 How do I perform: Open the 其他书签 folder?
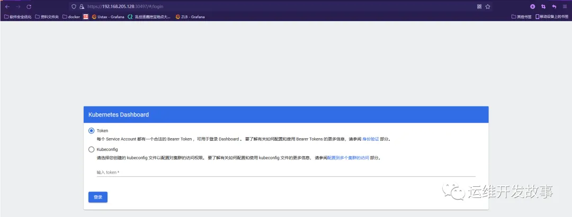(521, 17)
